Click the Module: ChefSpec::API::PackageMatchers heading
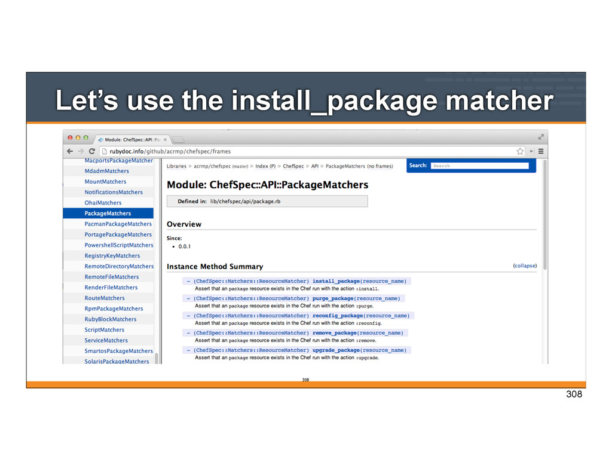This screenshot has width=612, height=473. 267,185
